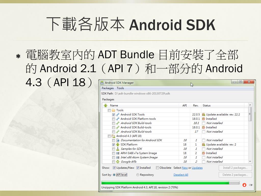
Task: Click the Intel x86 Atom System Image icon
Action: coord(118,158)
